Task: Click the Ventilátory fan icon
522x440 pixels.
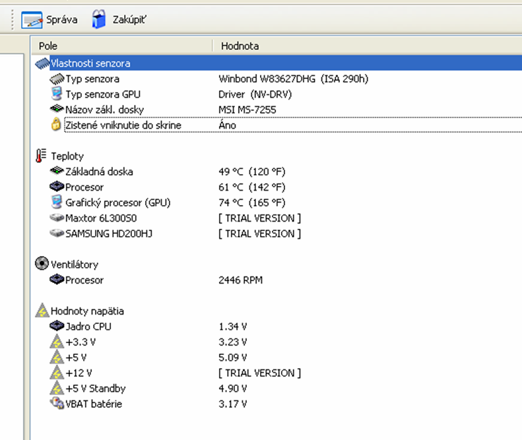Action: tap(42, 263)
